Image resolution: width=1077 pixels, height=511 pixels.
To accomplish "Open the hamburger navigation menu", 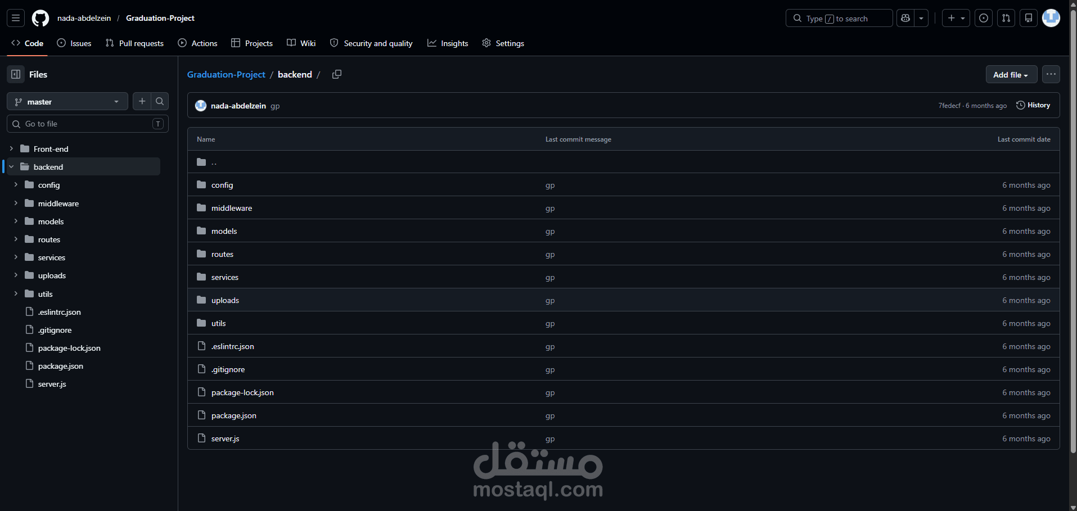I will click(x=16, y=18).
